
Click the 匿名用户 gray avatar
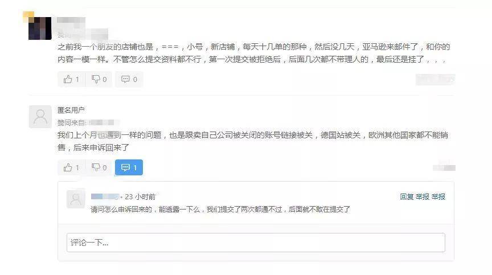click(40, 117)
